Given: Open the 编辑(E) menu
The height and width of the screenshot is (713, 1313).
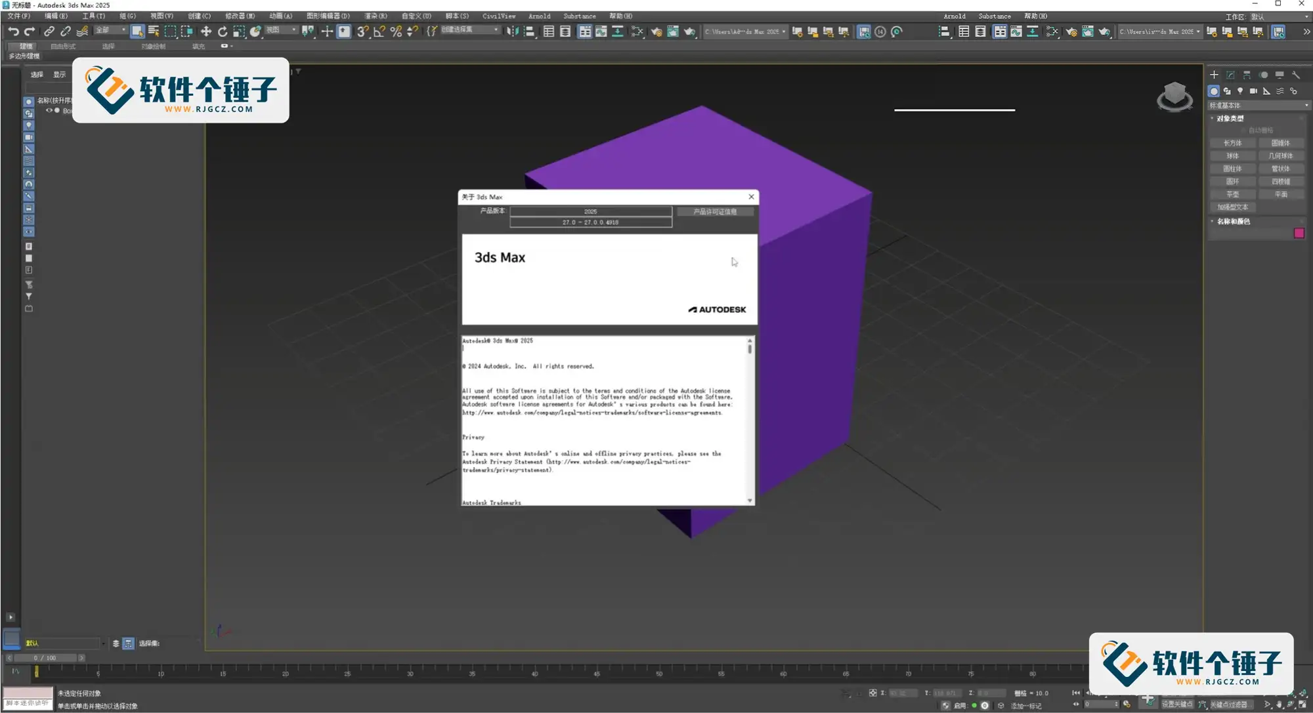Looking at the screenshot, I should pos(56,16).
